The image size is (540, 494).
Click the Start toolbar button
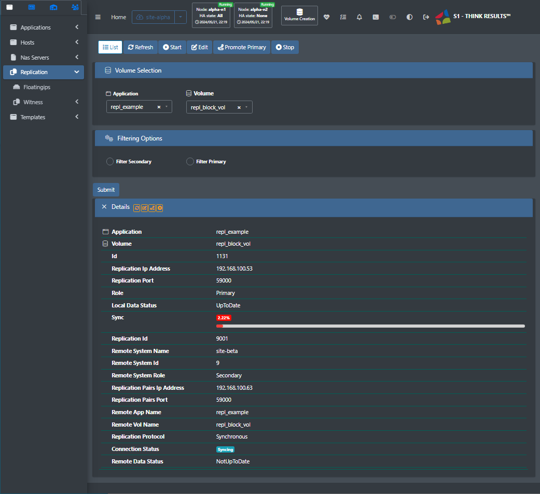click(x=172, y=47)
